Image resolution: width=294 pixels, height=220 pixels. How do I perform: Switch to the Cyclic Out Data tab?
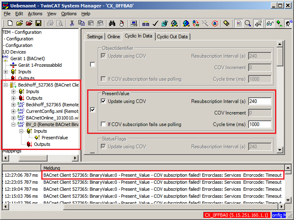[x=172, y=37]
